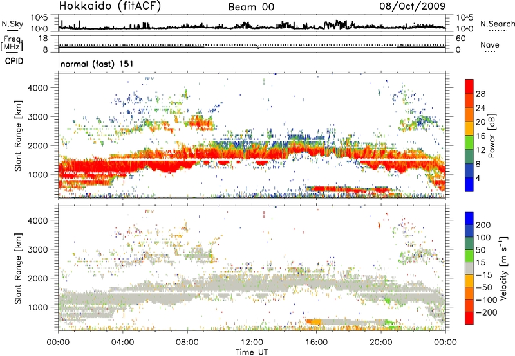Screen dimensions: 515x356
Task: Click the date '08/Oct/2009'
Action: click(412, 6)
